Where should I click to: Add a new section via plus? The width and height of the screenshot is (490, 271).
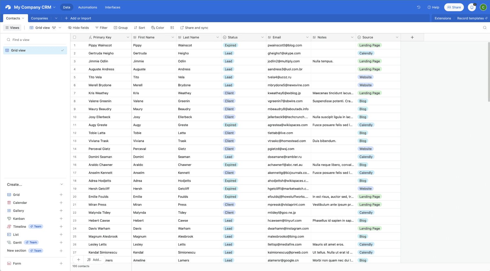(61, 251)
